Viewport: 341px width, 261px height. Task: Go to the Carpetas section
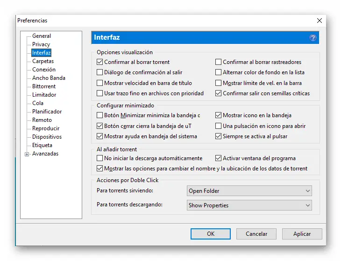43,61
